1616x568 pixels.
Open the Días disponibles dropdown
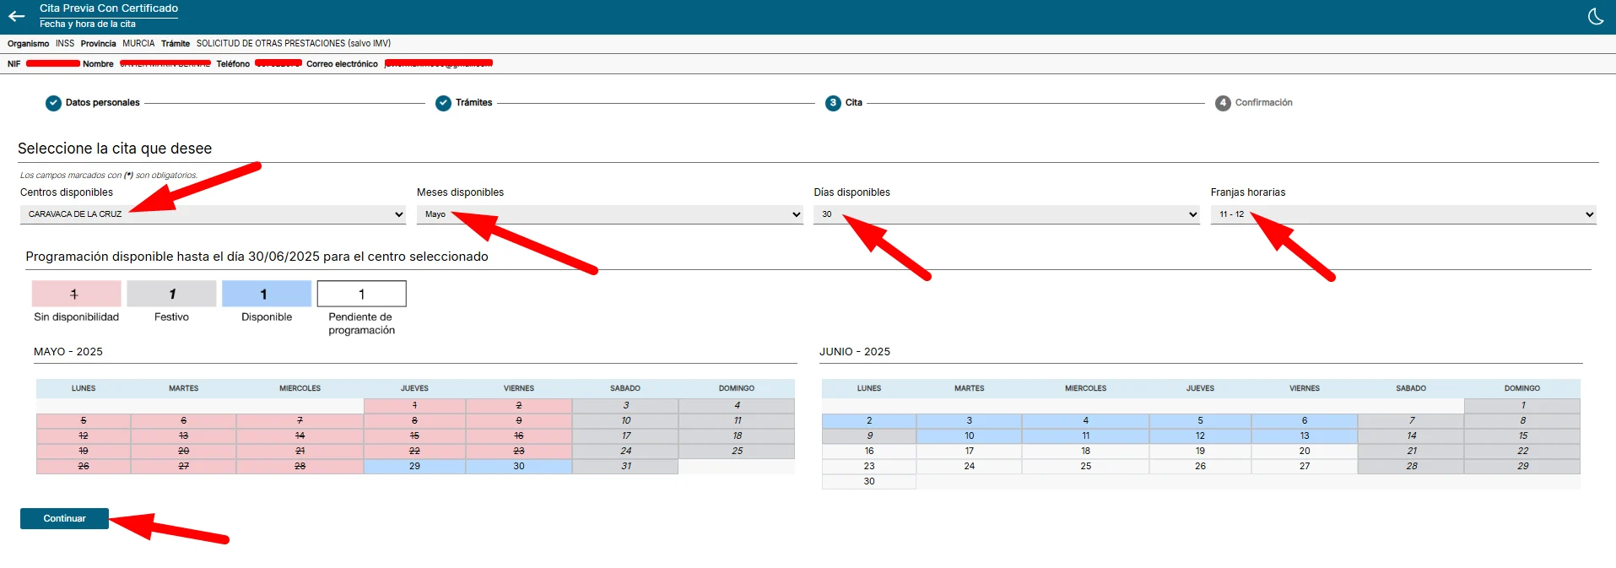click(1007, 214)
